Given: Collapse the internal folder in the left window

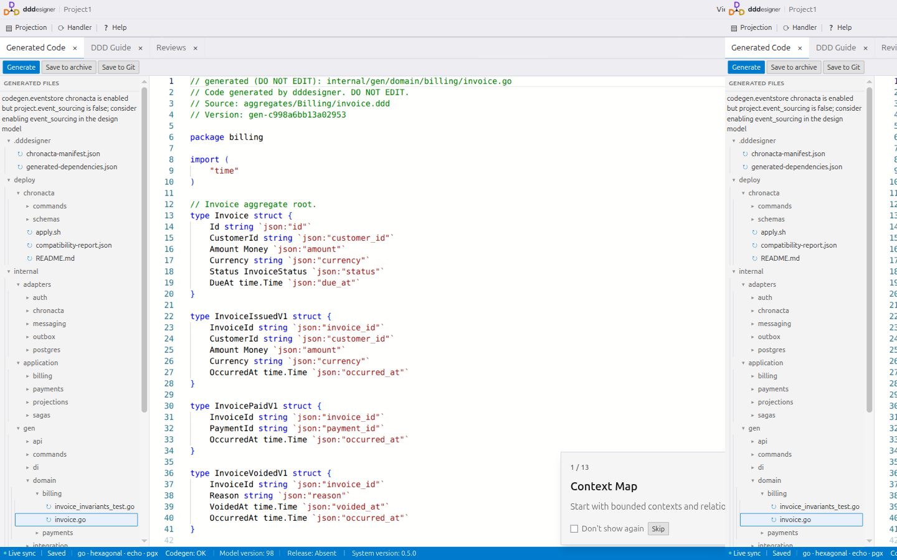Looking at the screenshot, I should 9,272.
